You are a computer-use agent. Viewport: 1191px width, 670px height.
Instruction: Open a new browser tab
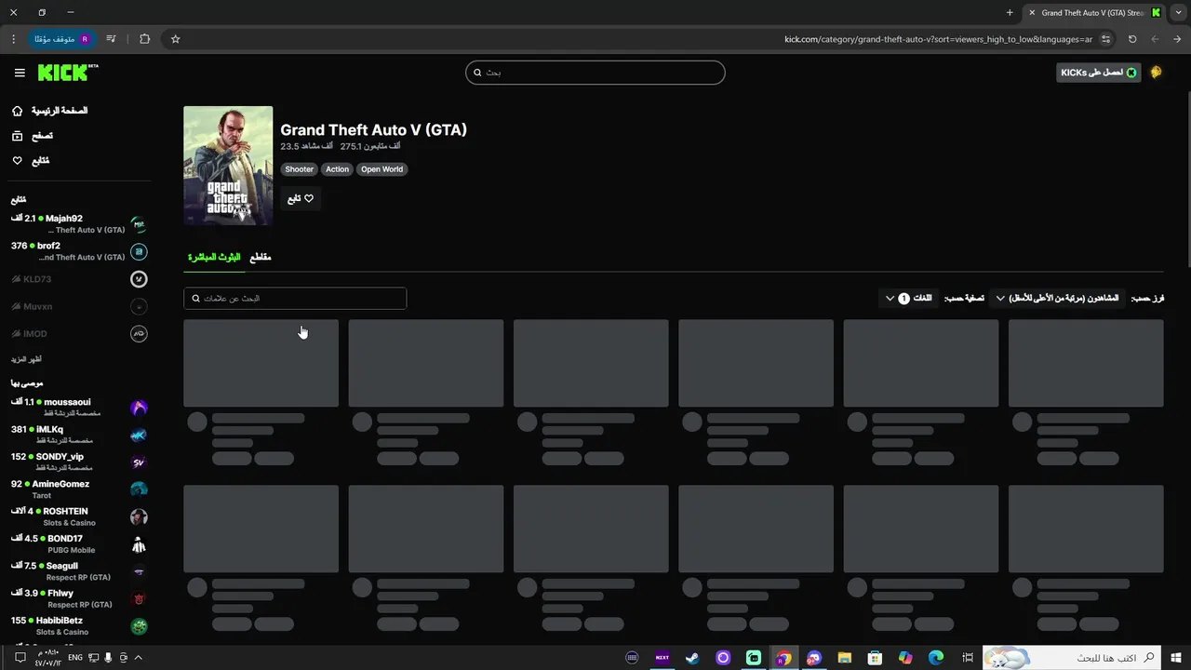[1010, 12]
